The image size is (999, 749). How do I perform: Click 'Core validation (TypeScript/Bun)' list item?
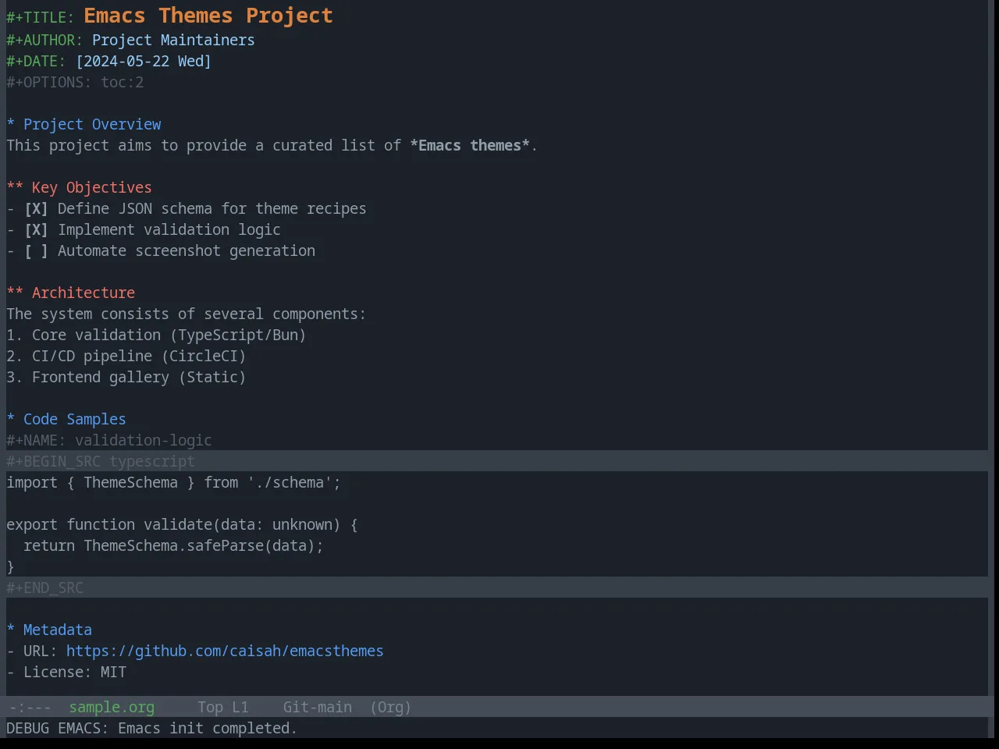169,335
